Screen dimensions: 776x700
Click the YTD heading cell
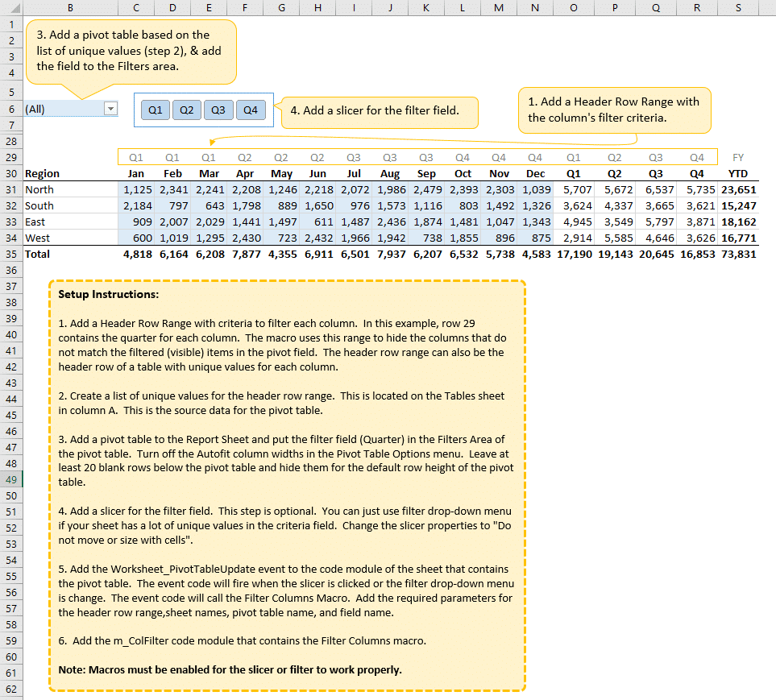coord(738,173)
